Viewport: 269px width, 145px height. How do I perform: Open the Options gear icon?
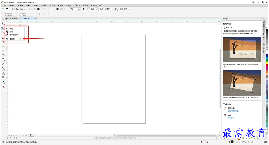(x=117, y=9)
